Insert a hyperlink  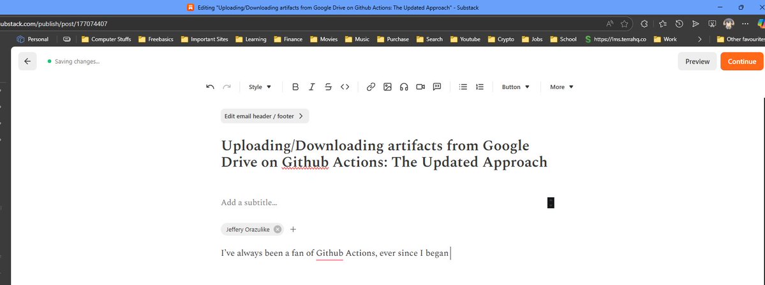click(x=371, y=87)
